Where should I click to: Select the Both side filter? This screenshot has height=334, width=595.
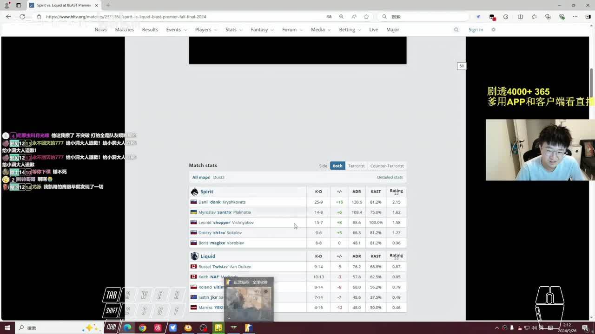point(337,166)
